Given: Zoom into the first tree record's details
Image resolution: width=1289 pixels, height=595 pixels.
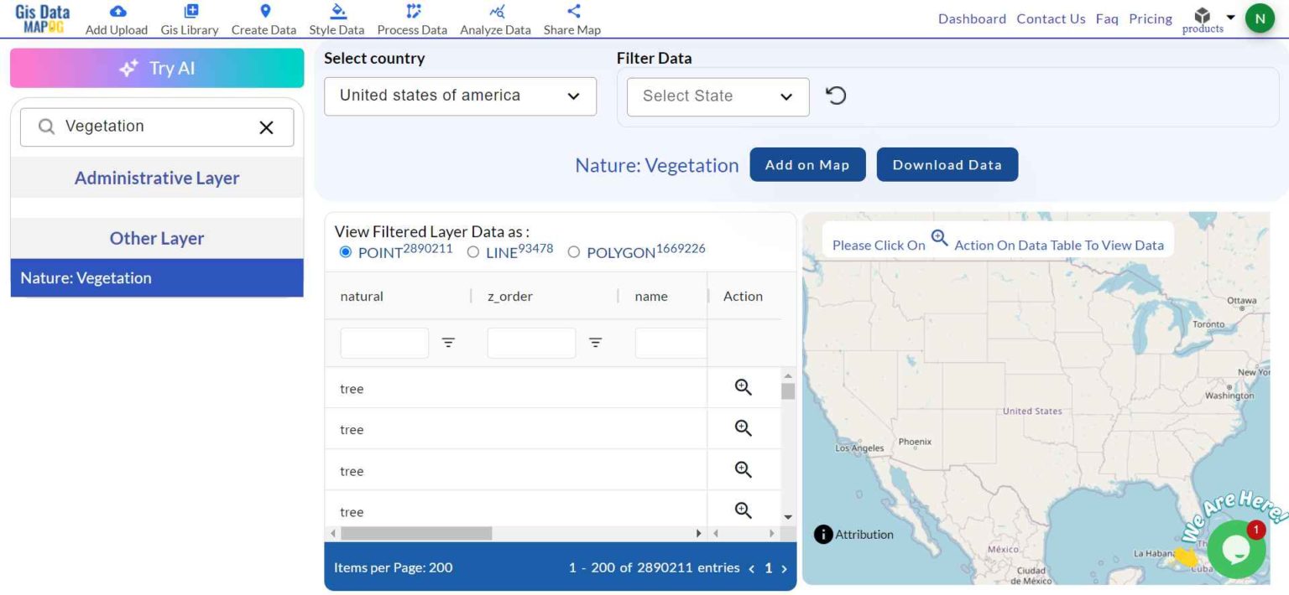Looking at the screenshot, I should (x=742, y=386).
